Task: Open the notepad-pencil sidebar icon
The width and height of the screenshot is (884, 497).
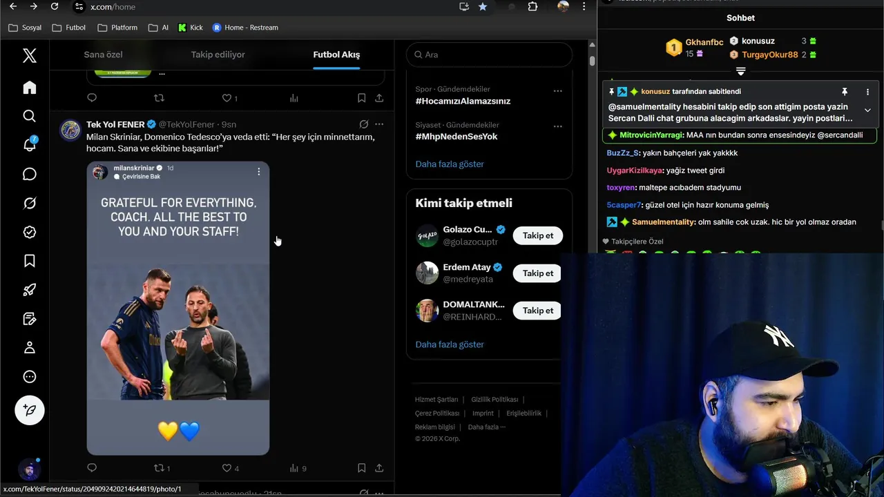Action: [29, 319]
